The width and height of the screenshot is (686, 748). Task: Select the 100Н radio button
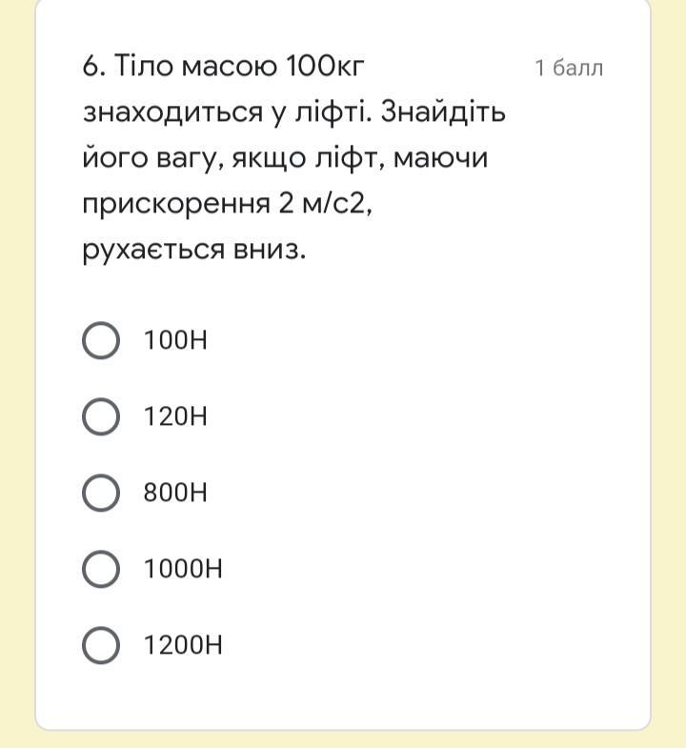tap(101, 340)
